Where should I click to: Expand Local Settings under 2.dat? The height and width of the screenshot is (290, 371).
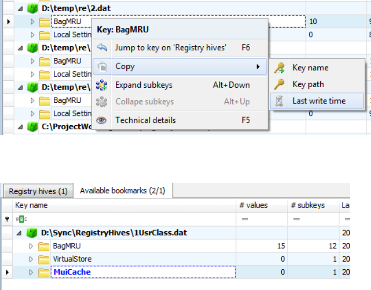33,35
